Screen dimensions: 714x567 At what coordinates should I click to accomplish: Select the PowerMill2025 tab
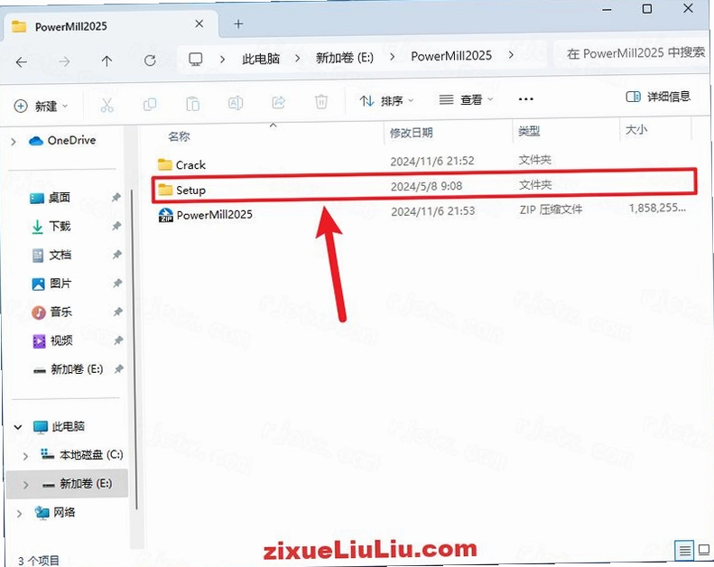[111, 25]
